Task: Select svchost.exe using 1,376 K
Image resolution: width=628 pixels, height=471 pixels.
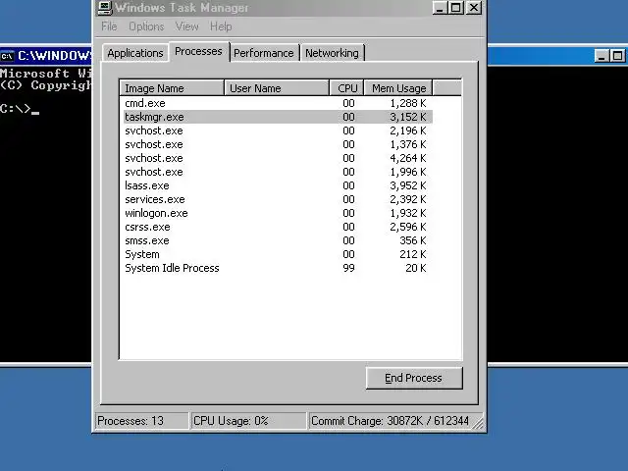Action: click(278, 144)
